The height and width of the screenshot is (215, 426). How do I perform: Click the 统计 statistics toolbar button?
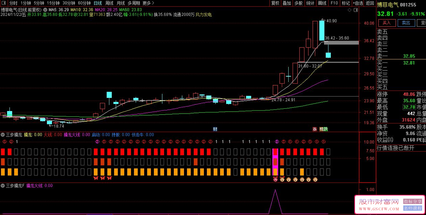coord(310,3)
